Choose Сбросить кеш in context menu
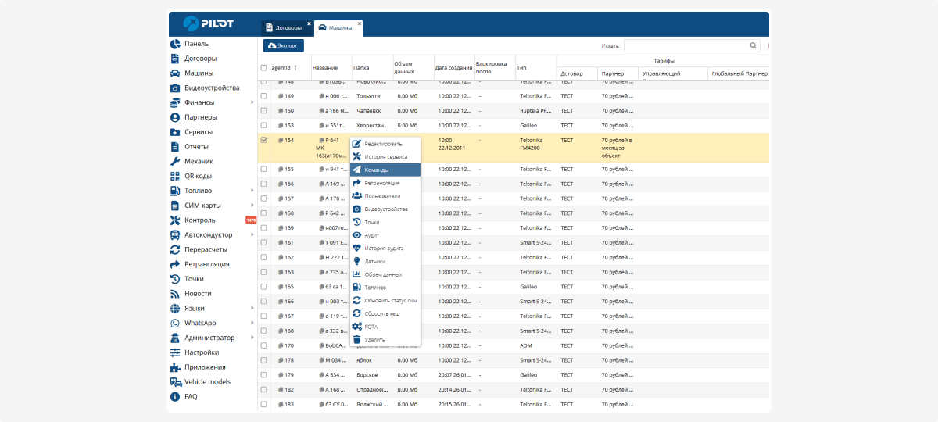 (385, 313)
